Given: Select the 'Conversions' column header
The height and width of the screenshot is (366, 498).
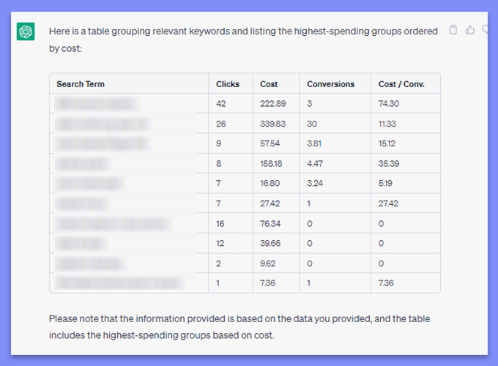Looking at the screenshot, I should pyautogui.click(x=330, y=84).
